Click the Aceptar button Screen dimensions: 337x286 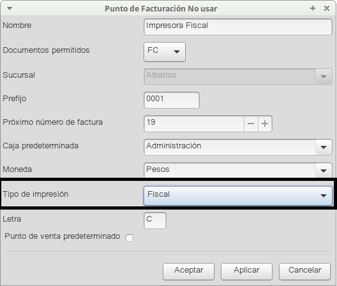(x=188, y=271)
